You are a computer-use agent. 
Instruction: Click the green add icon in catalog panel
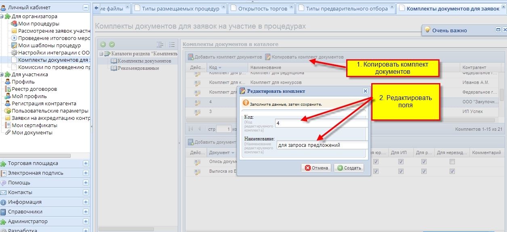(103, 44)
